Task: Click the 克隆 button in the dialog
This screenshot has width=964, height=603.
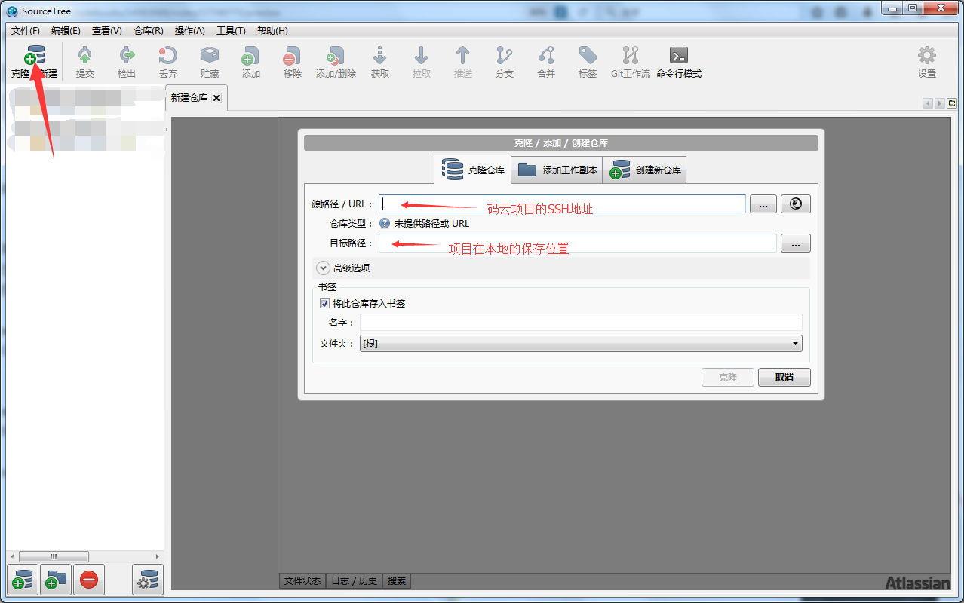Action: point(728,377)
